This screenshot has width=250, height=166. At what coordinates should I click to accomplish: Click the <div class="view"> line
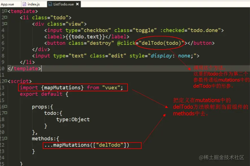click(59, 24)
